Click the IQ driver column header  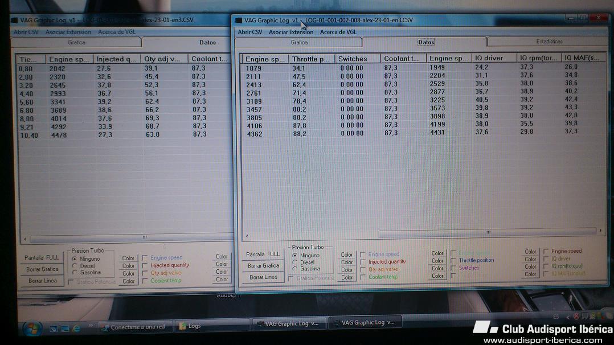pos(494,58)
